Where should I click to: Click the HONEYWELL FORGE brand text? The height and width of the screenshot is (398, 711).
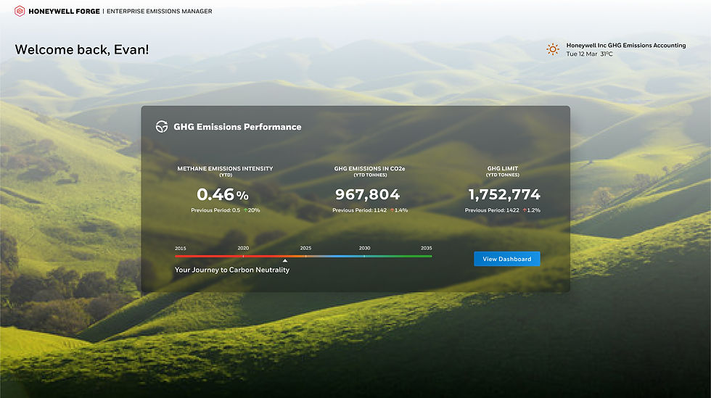coord(64,12)
